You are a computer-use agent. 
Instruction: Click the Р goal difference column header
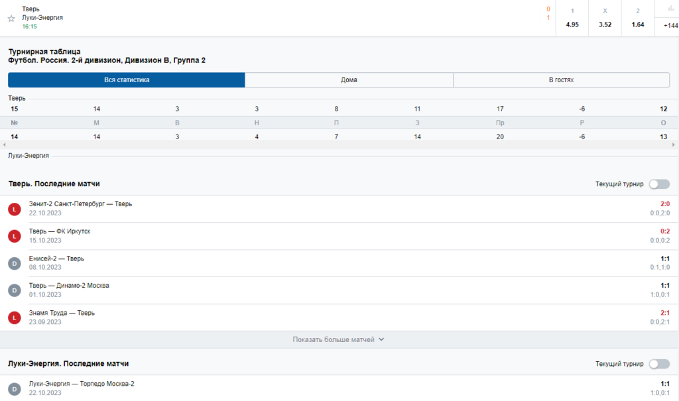[x=582, y=123]
